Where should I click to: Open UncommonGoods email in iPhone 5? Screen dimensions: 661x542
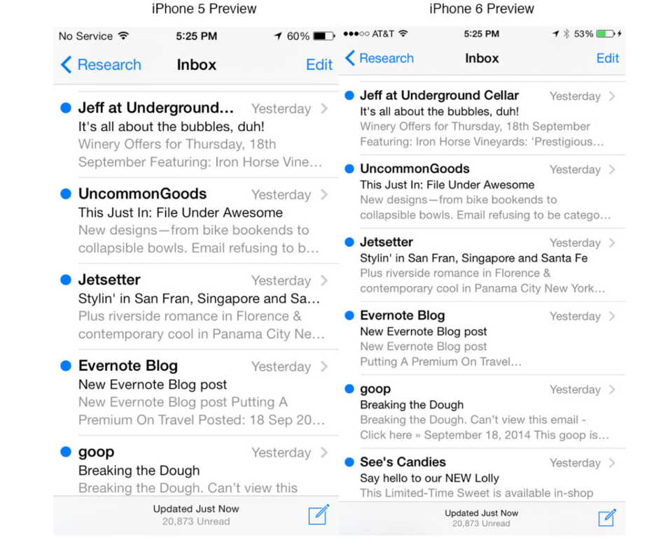pos(196,221)
